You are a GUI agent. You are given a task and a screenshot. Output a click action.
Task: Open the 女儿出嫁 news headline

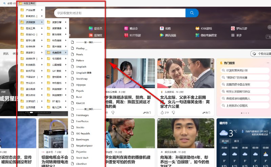click(185, 102)
